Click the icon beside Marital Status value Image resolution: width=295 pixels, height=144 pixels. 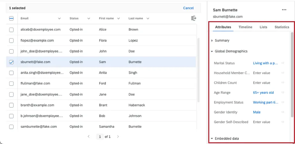coord(283,63)
